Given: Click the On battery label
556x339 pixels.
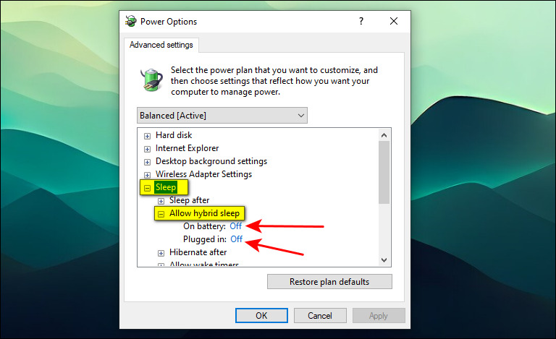Looking at the screenshot, I should tap(204, 226).
